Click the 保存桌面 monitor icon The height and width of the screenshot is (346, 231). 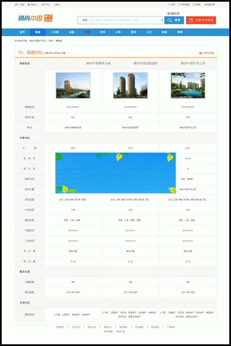pos(179,5)
